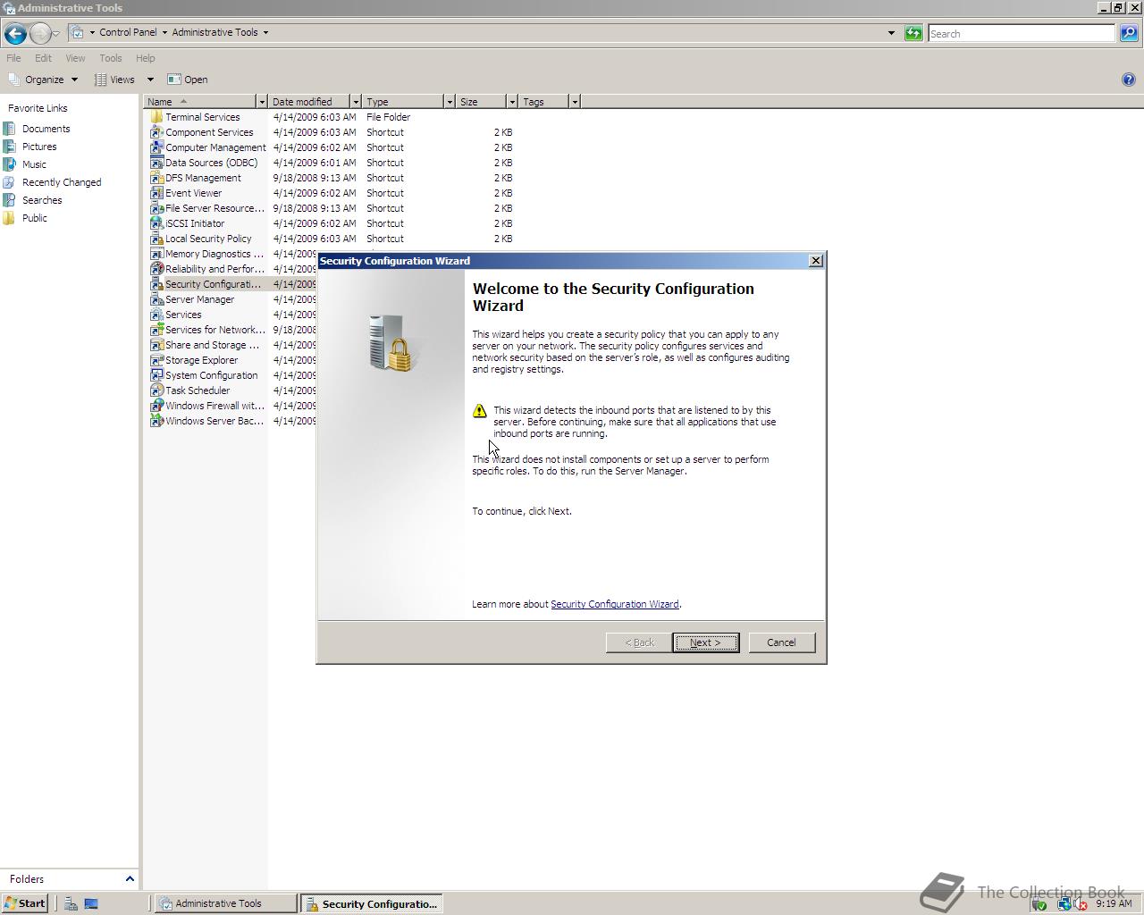This screenshot has height=915, width=1144.
Task: Select the Data Sources (ODBC) icon
Action: point(156,163)
